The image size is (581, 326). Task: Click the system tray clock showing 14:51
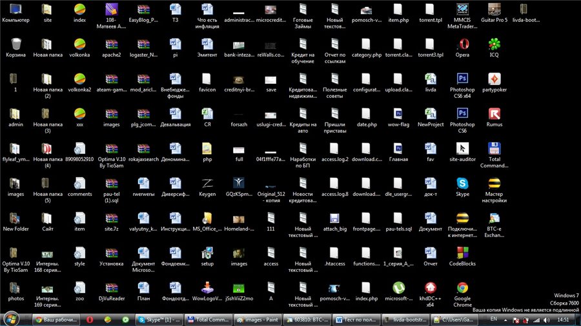[x=563, y=319]
